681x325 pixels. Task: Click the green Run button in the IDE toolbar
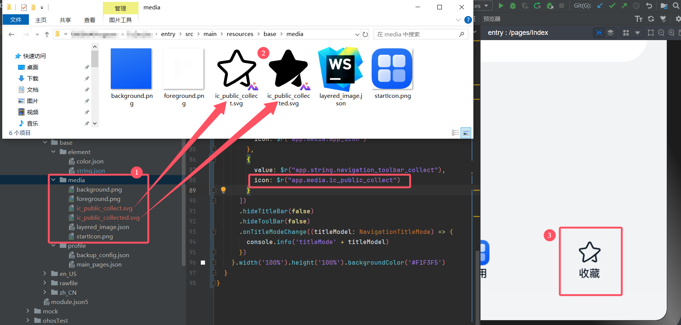501,6
